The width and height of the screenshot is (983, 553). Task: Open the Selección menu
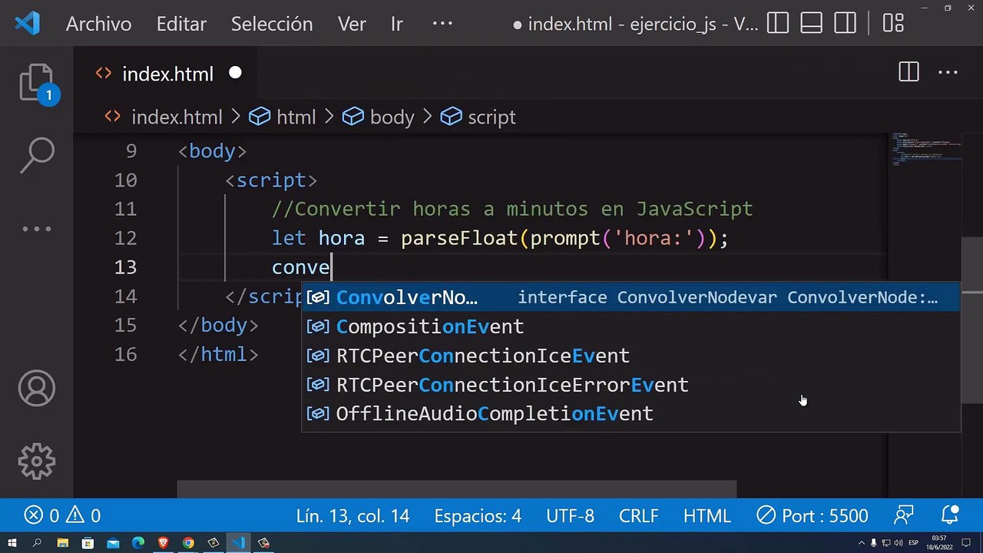click(272, 24)
